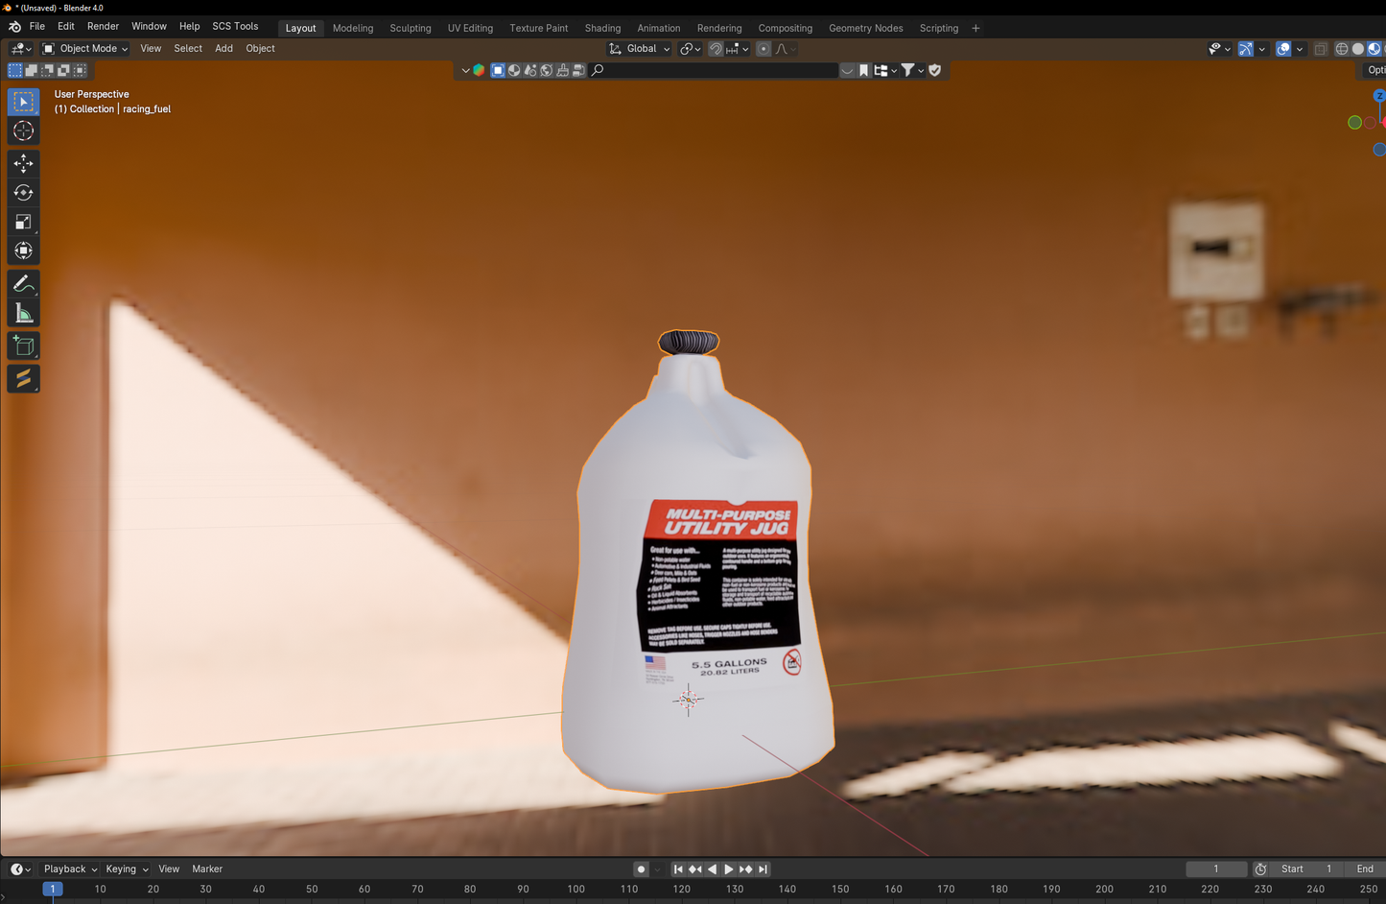Screen dimensions: 1386x904
Task: Click frame 100 on the timeline ruler
Action: click(x=576, y=890)
